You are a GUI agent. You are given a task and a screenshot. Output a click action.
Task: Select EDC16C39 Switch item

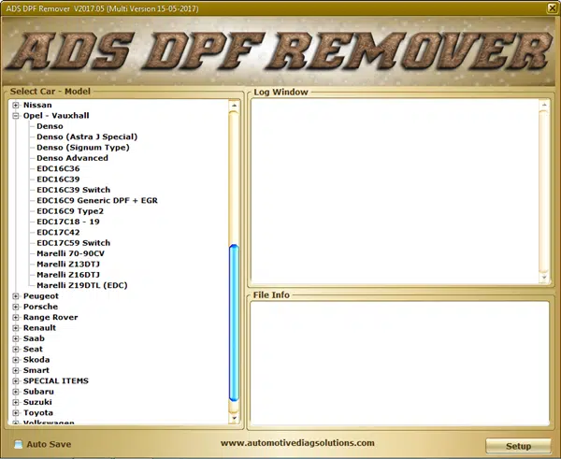tap(73, 190)
